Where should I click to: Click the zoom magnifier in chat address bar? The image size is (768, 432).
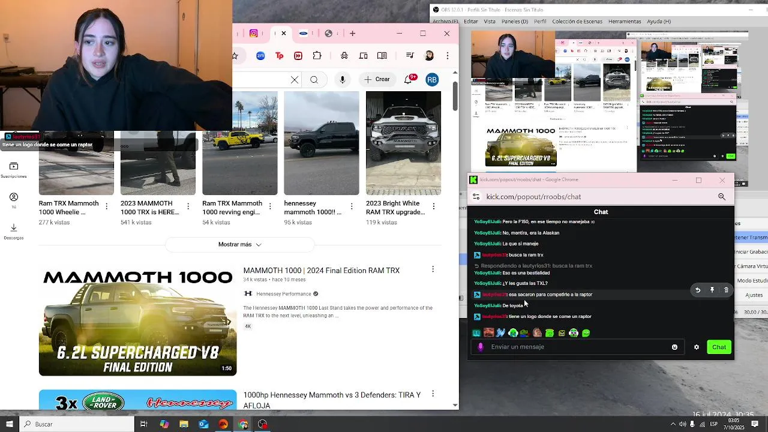point(722,197)
